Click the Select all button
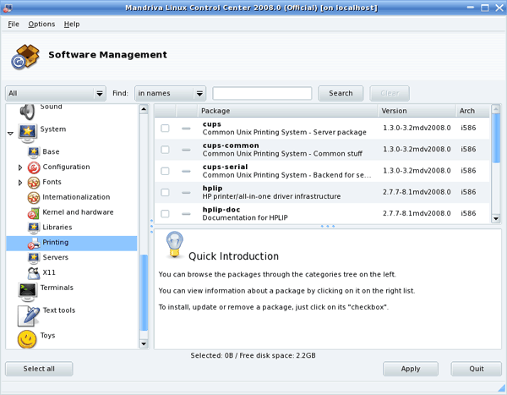The image size is (507, 395). pos(39,369)
